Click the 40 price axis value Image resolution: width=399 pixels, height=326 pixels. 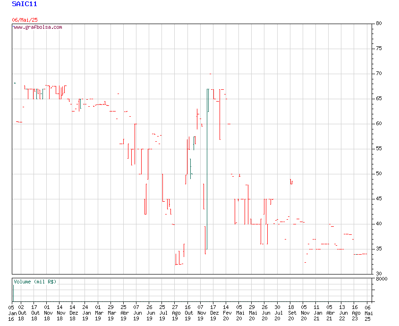(379, 223)
